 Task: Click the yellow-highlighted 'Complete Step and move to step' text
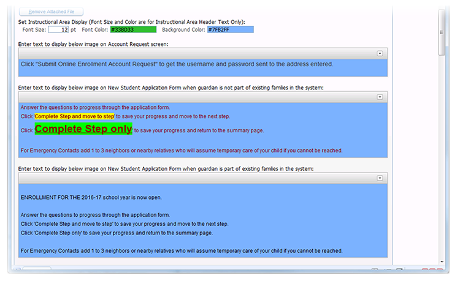(74, 116)
